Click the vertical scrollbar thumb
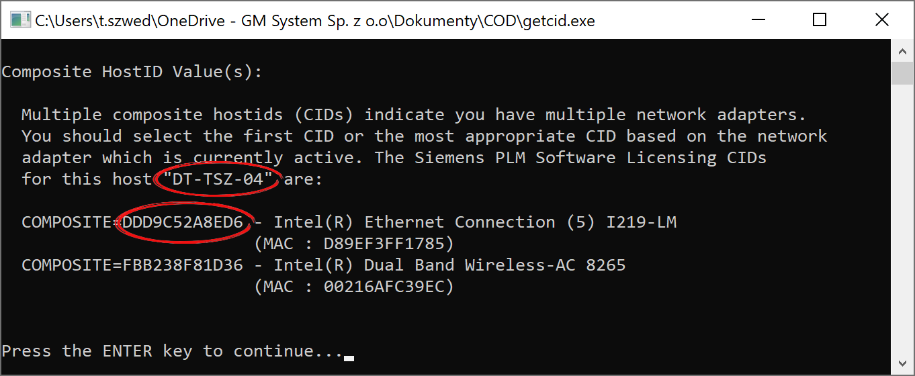This screenshot has height=376, width=915. 902,73
